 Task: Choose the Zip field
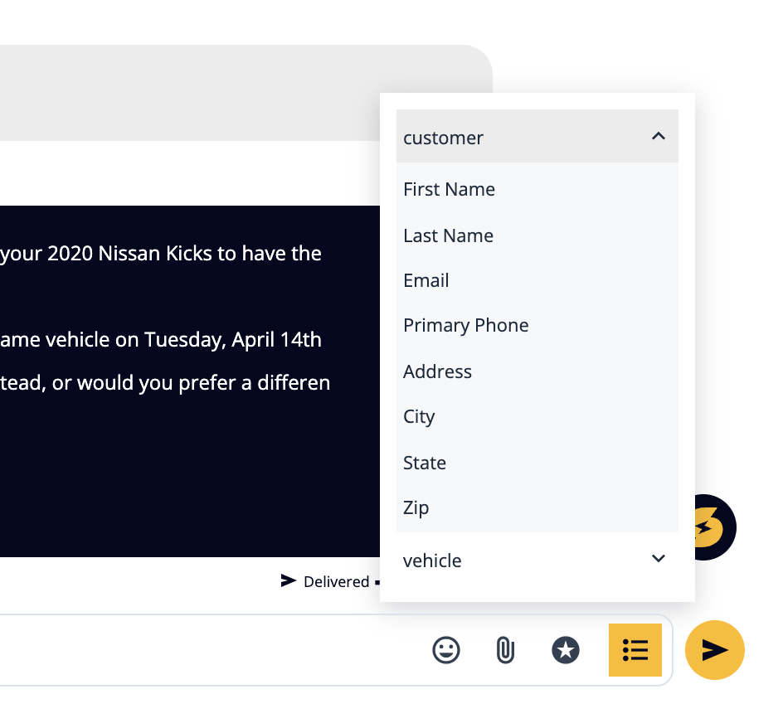point(537,507)
